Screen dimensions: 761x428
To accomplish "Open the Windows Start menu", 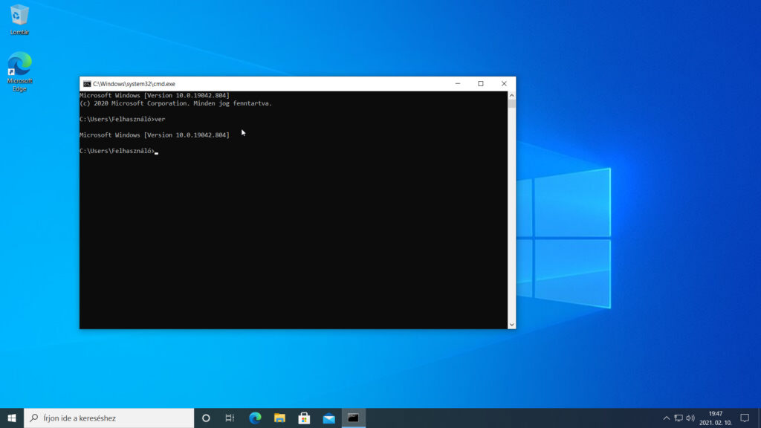I will click(12, 418).
